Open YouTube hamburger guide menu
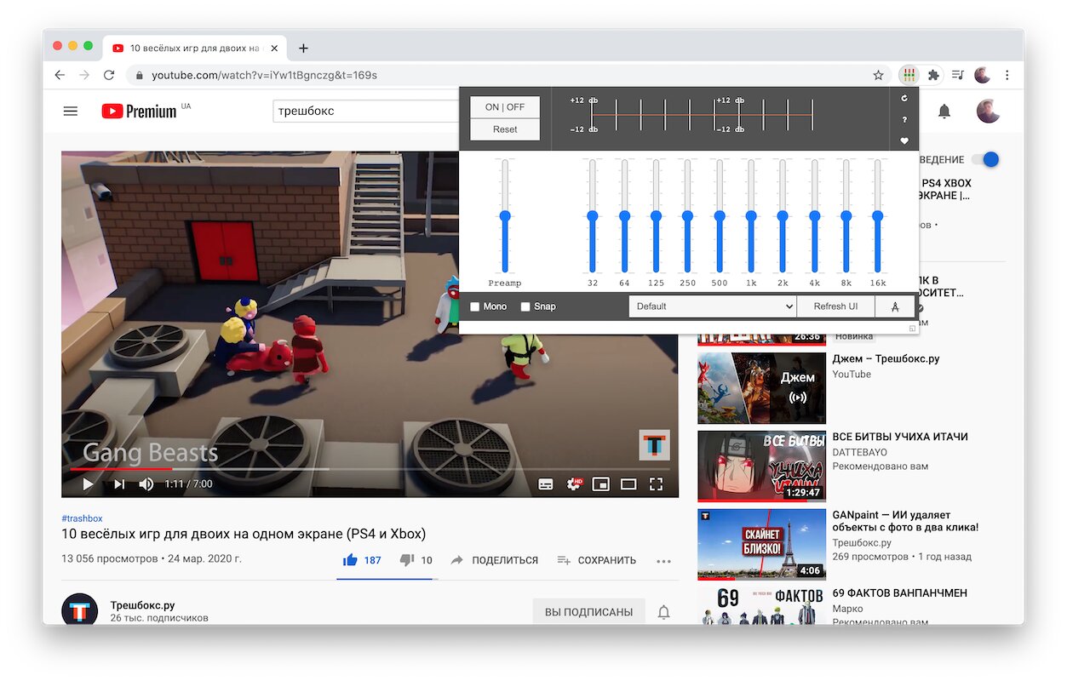This screenshot has height=681, width=1067. click(x=71, y=111)
